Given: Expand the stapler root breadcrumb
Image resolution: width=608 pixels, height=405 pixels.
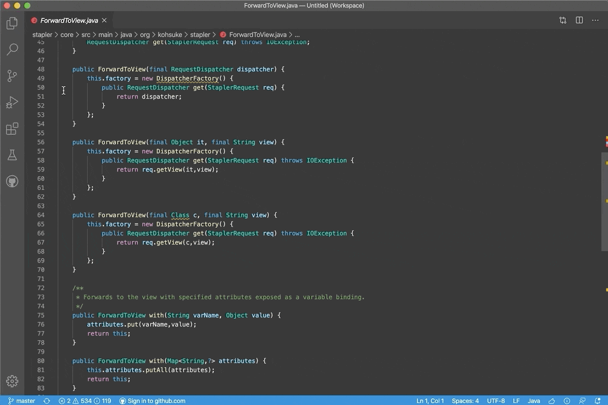Looking at the screenshot, I should 42,35.
